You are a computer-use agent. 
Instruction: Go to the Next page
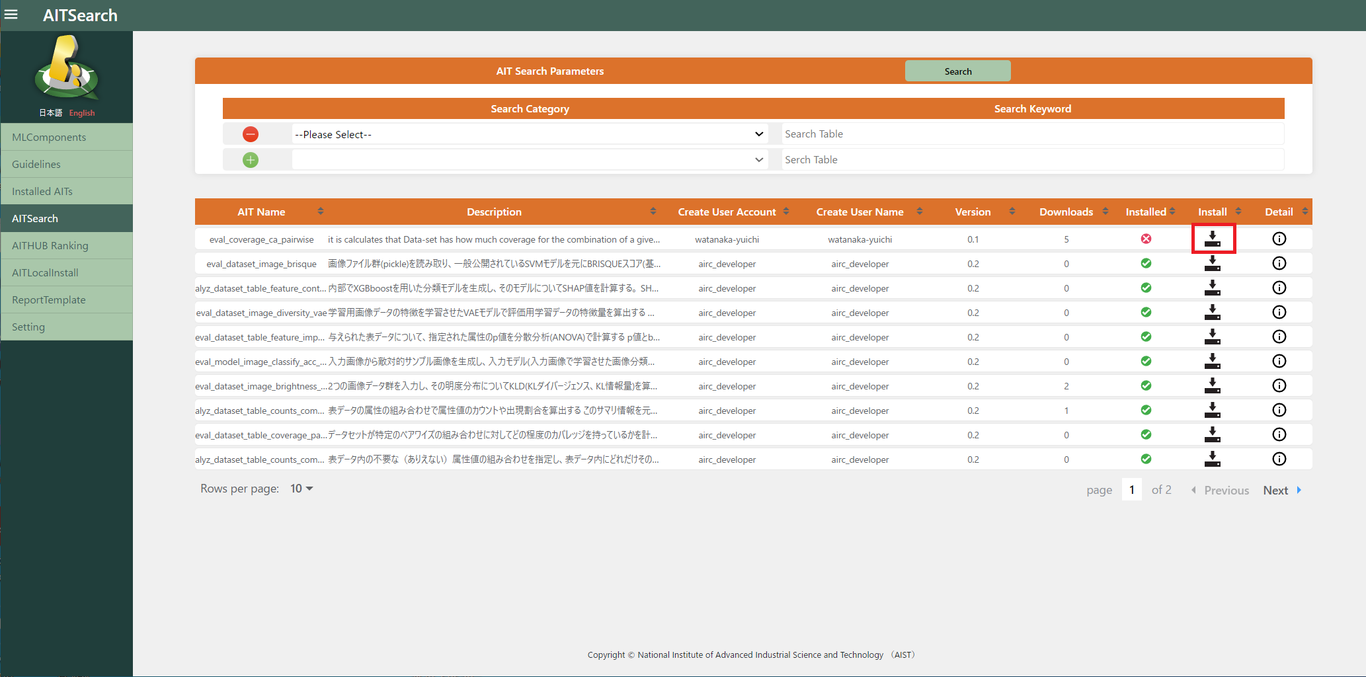[x=1281, y=490]
